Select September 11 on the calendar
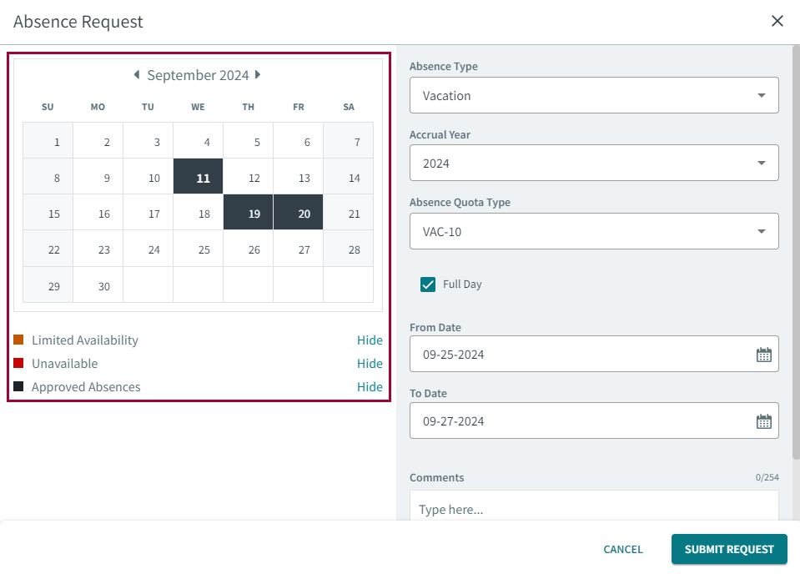Image resolution: width=800 pixels, height=574 pixels. pos(198,176)
